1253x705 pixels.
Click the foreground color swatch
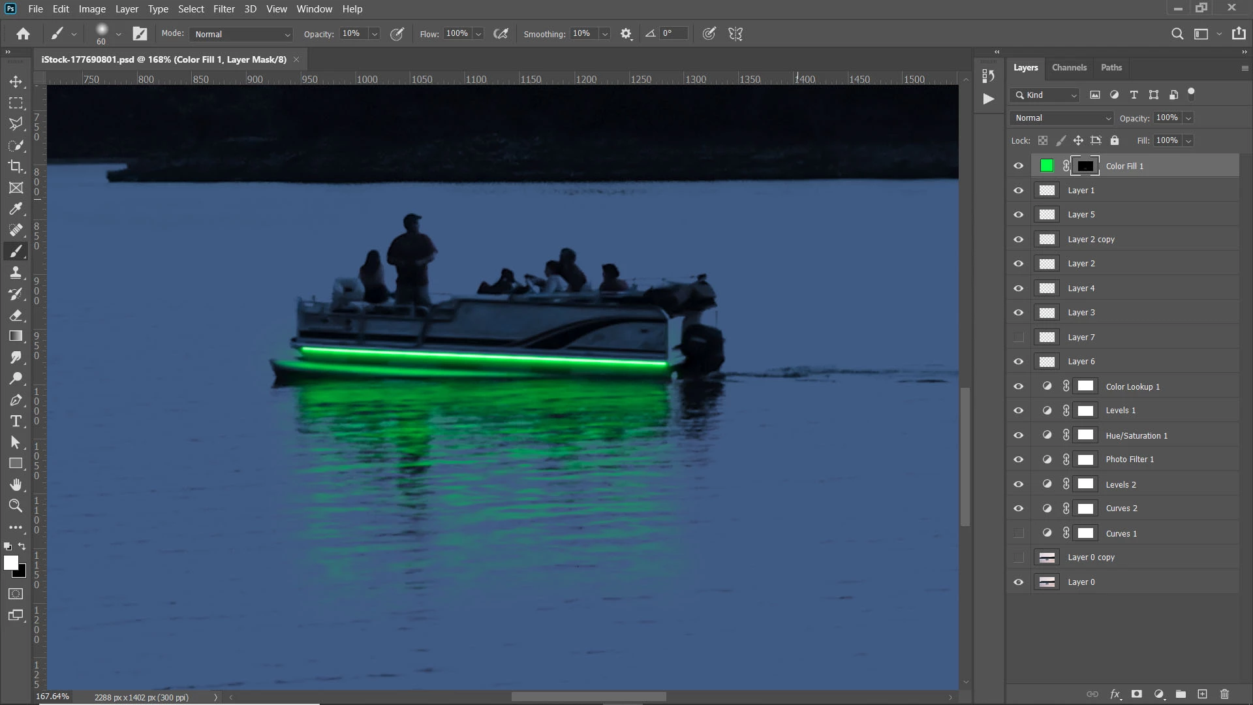[x=10, y=563]
